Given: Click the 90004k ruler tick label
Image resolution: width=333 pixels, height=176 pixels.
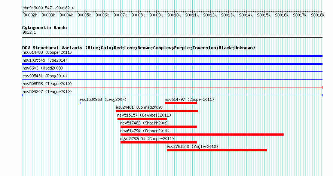Looking at the screenshot, I should pyautogui.click(x=67, y=15).
